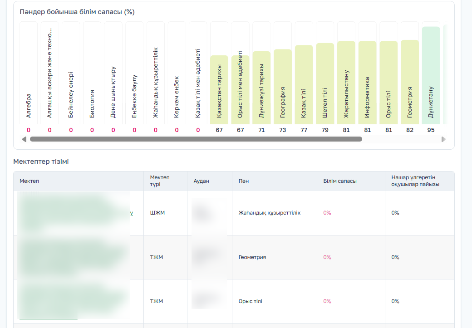Screen dimensions: 472x328
Task: Select the Алгебра bar in the chart
Action: (29, 73)
